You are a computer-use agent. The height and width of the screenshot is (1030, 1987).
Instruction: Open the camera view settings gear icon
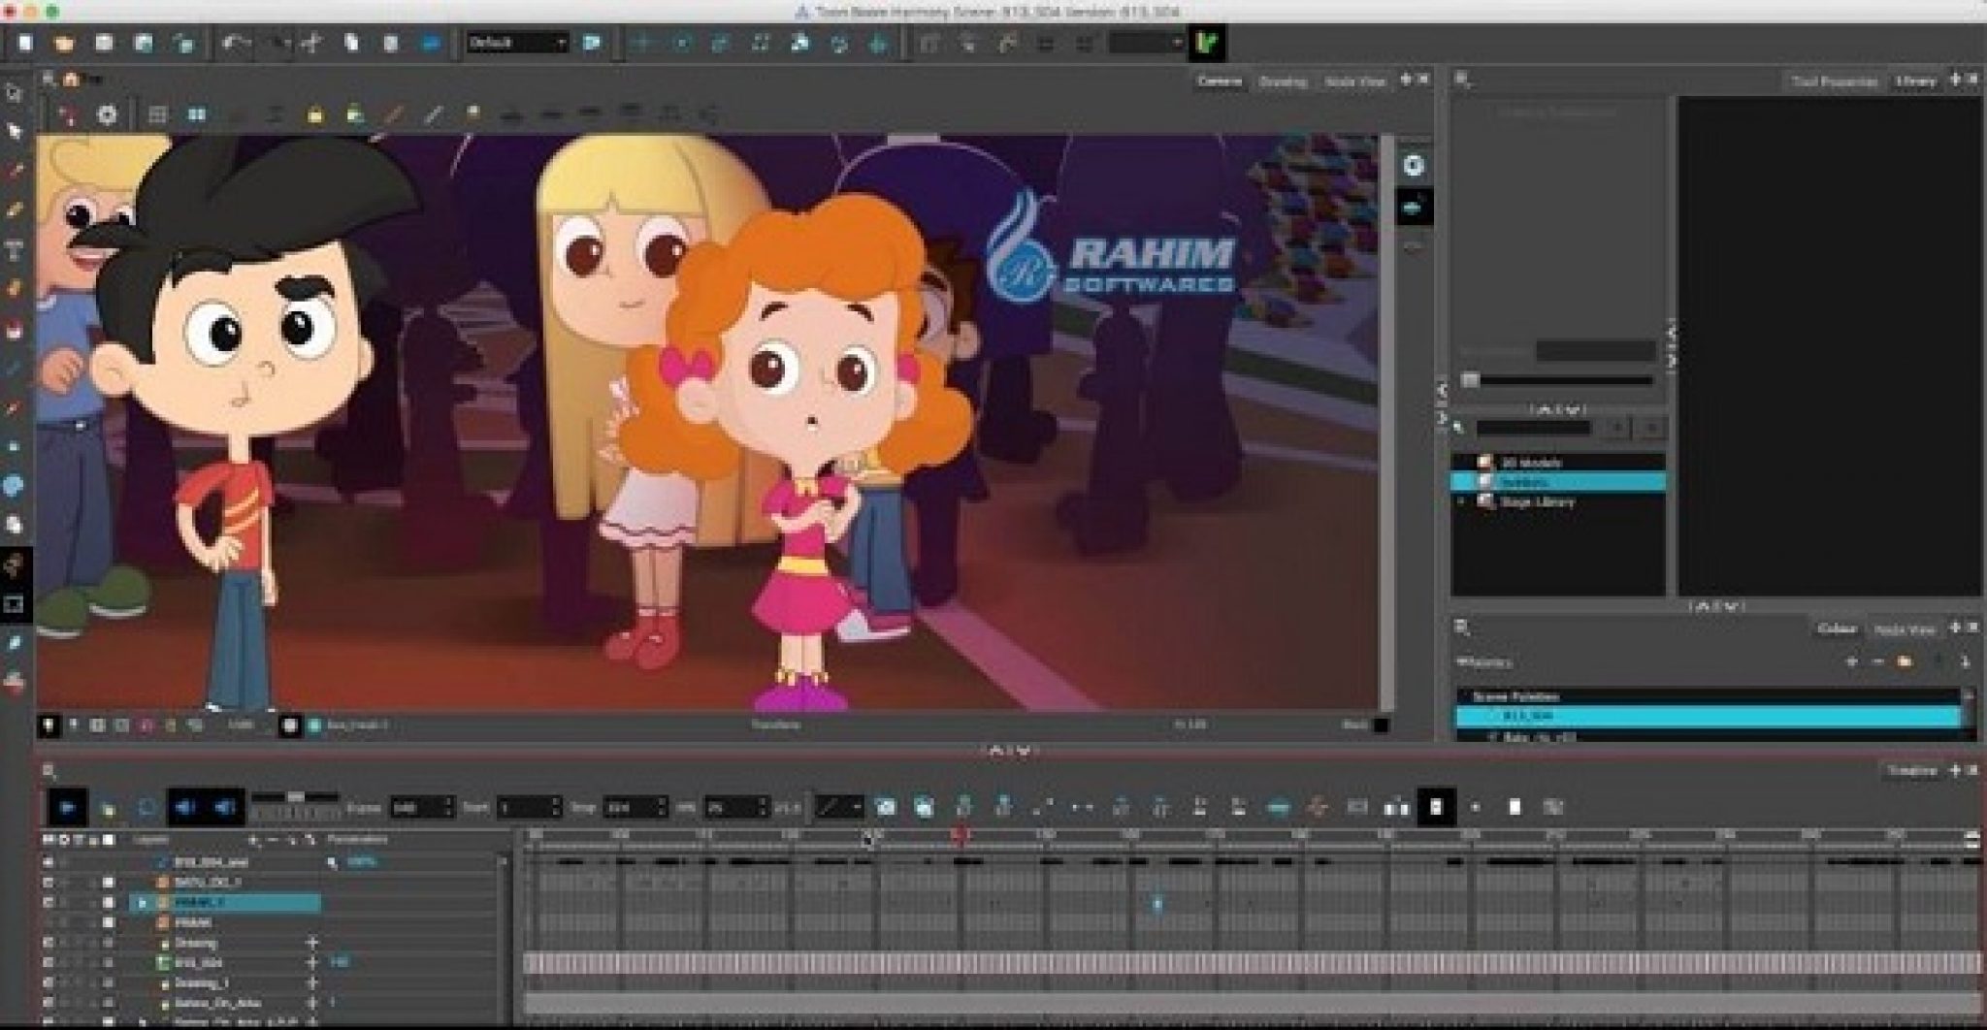point(107,114)
